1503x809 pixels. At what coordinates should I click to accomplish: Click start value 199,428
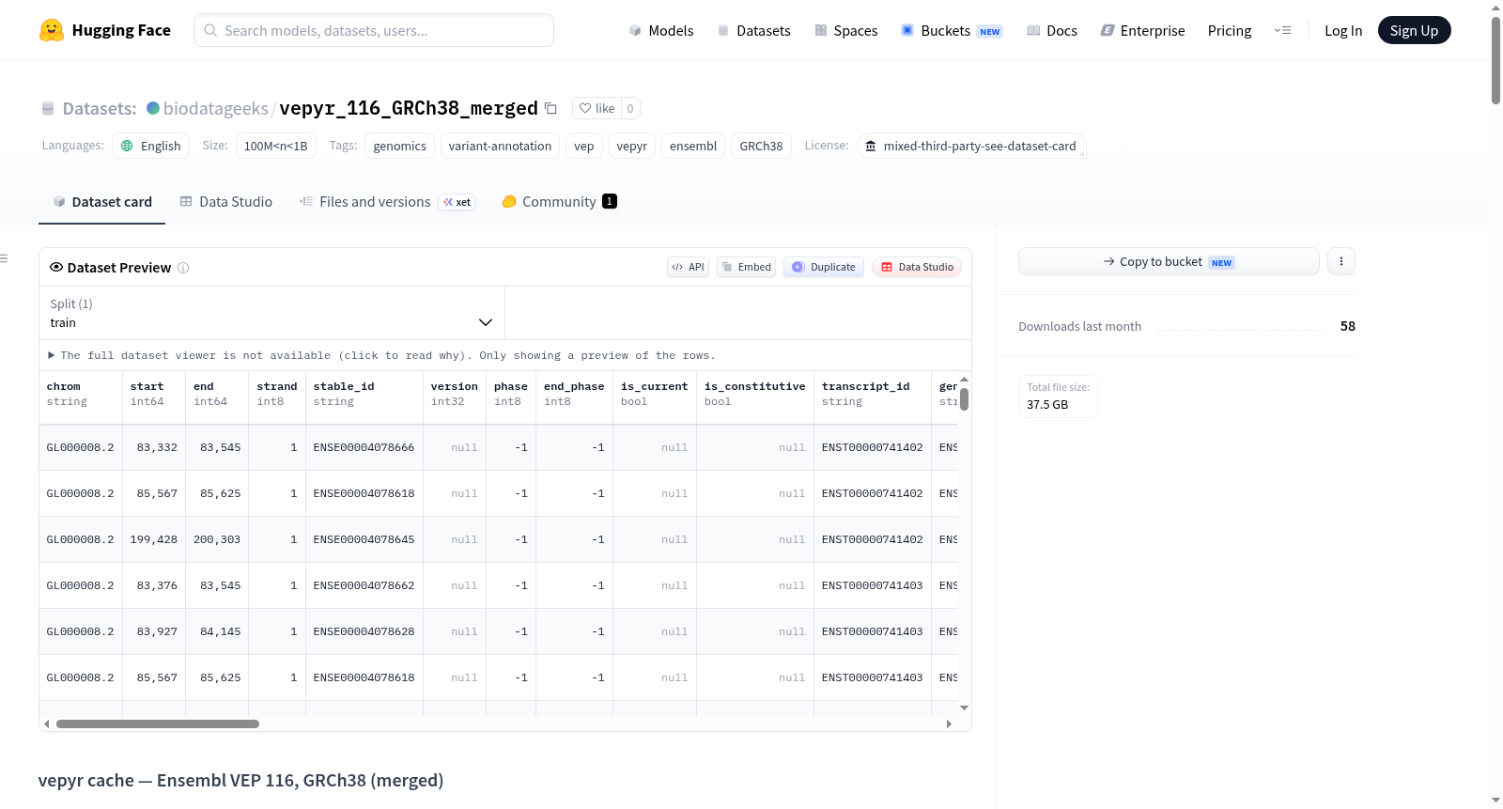pos(154,539)
